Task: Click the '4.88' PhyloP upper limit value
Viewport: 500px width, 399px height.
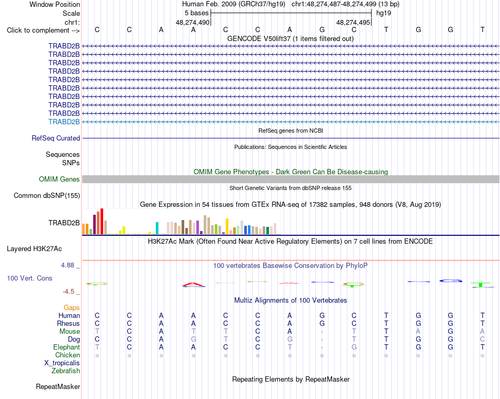Action: point(67,265)
